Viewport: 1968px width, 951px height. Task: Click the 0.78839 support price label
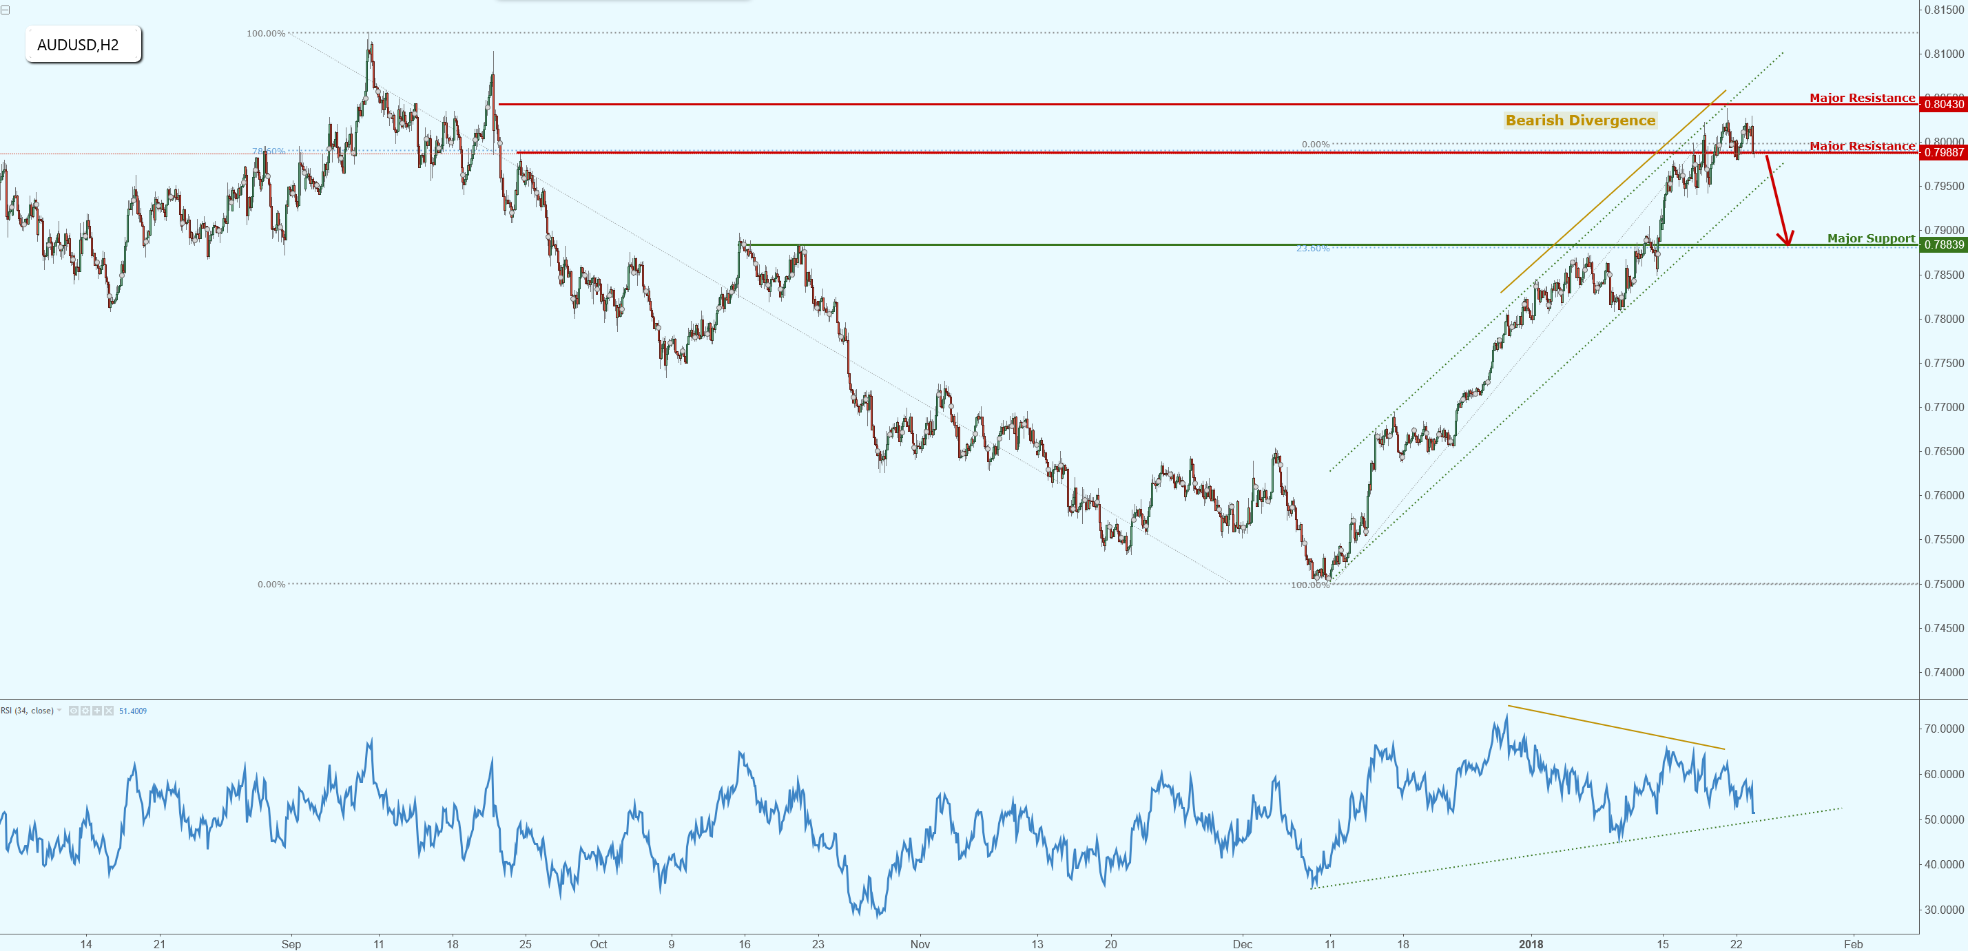pos(1943,244)
